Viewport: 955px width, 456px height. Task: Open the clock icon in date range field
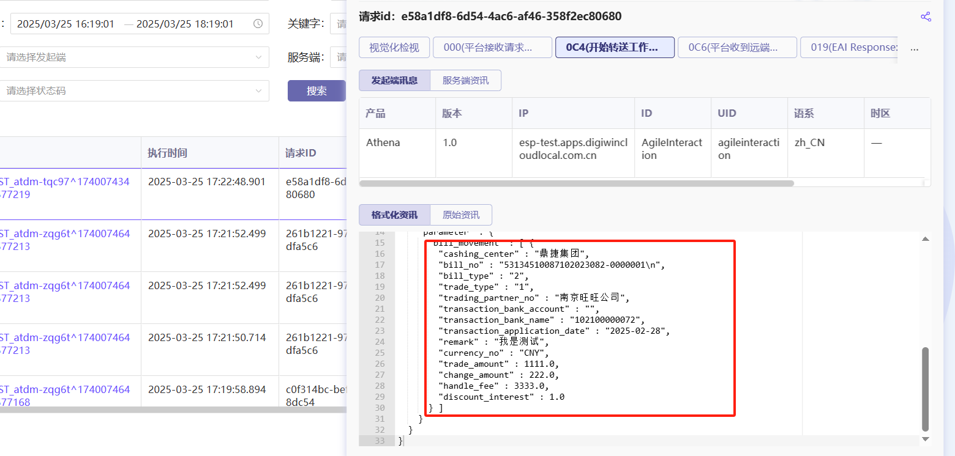[x=258, y=24]
